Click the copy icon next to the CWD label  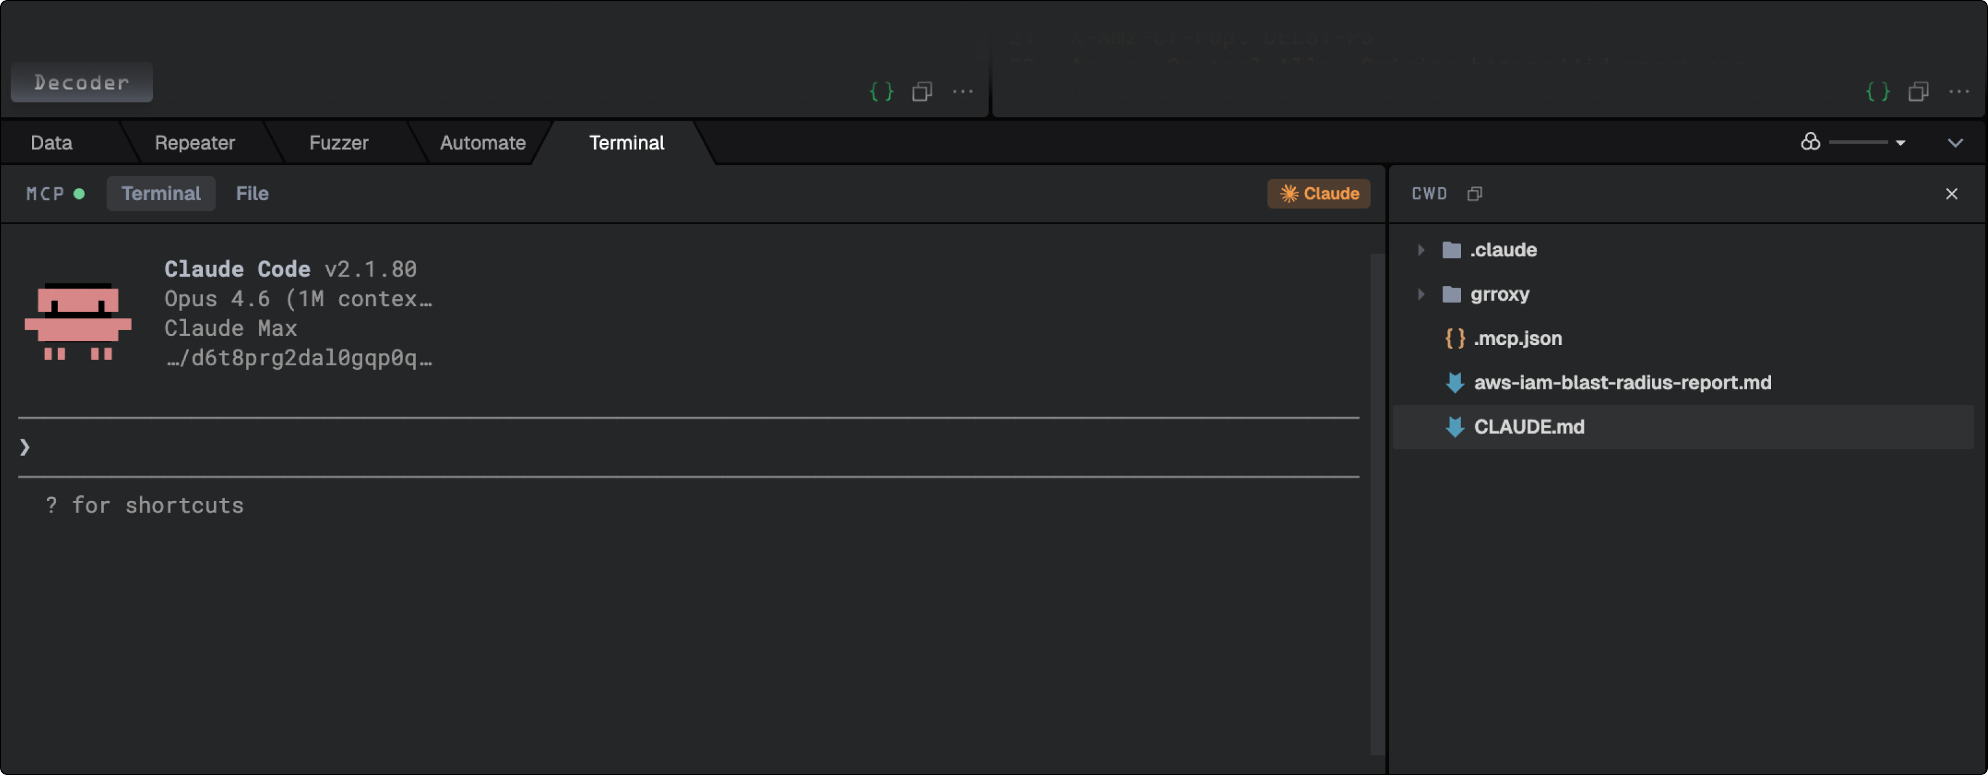1475,193
